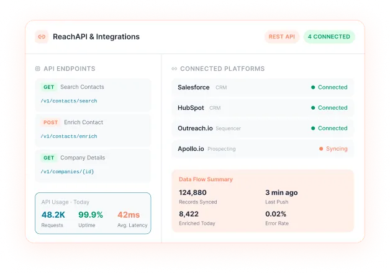Click the Syncing status text for Apollo.io

click(337, 149)
